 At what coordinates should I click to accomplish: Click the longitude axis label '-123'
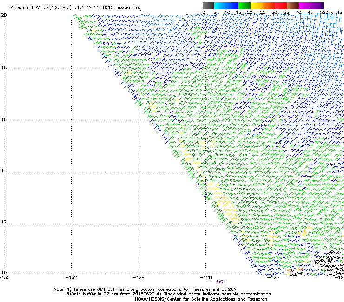[x=273, y=278]
